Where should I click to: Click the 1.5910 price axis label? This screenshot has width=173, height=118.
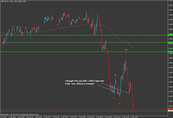(x=171, y=10)
